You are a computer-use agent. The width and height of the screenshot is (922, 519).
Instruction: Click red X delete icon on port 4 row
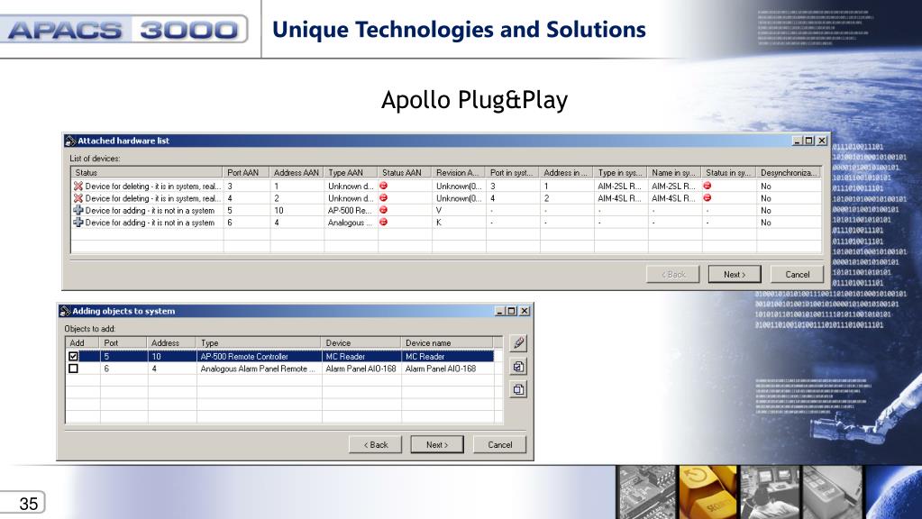[x=78, y=198]
